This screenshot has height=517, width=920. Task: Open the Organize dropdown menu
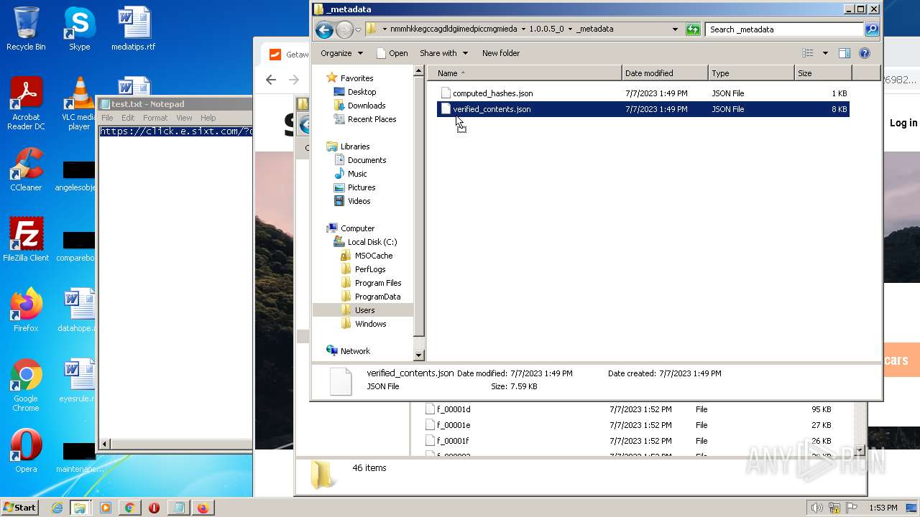point(341,53)
